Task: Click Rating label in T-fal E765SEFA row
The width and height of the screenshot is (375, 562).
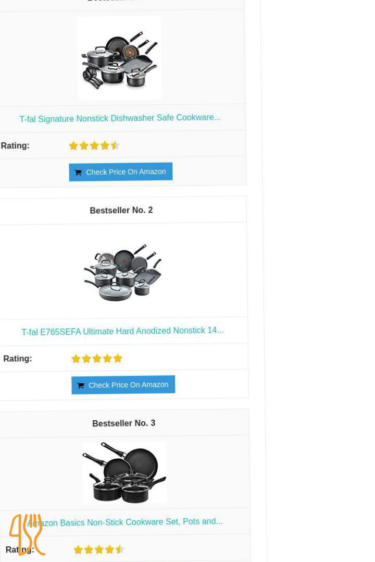Action: [18, 359]
